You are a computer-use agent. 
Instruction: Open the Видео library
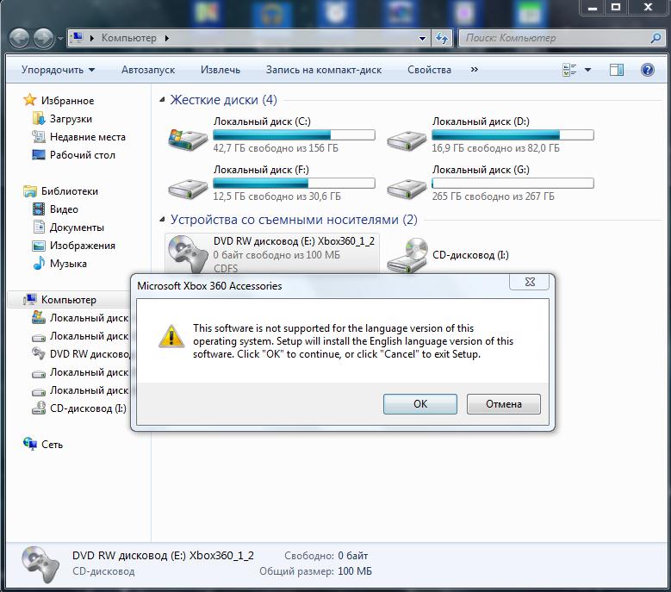pos(64,209)
